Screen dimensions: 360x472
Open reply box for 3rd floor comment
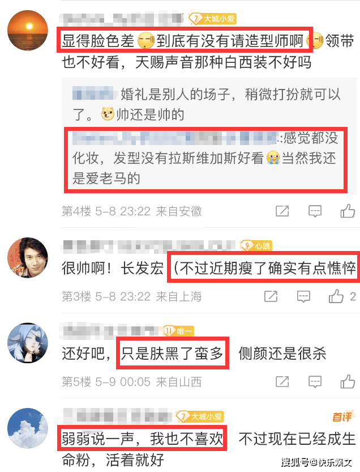click(x=303, y=296)
